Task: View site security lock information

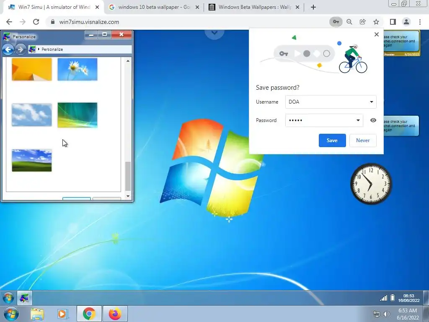Action: [x=53, y=22]
